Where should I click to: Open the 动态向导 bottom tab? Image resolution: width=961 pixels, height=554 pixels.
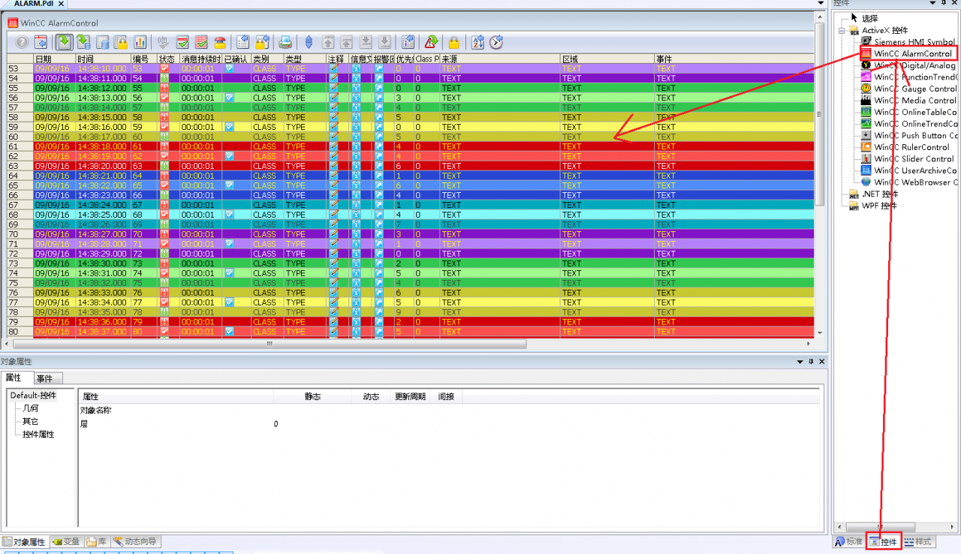[136, 542]
